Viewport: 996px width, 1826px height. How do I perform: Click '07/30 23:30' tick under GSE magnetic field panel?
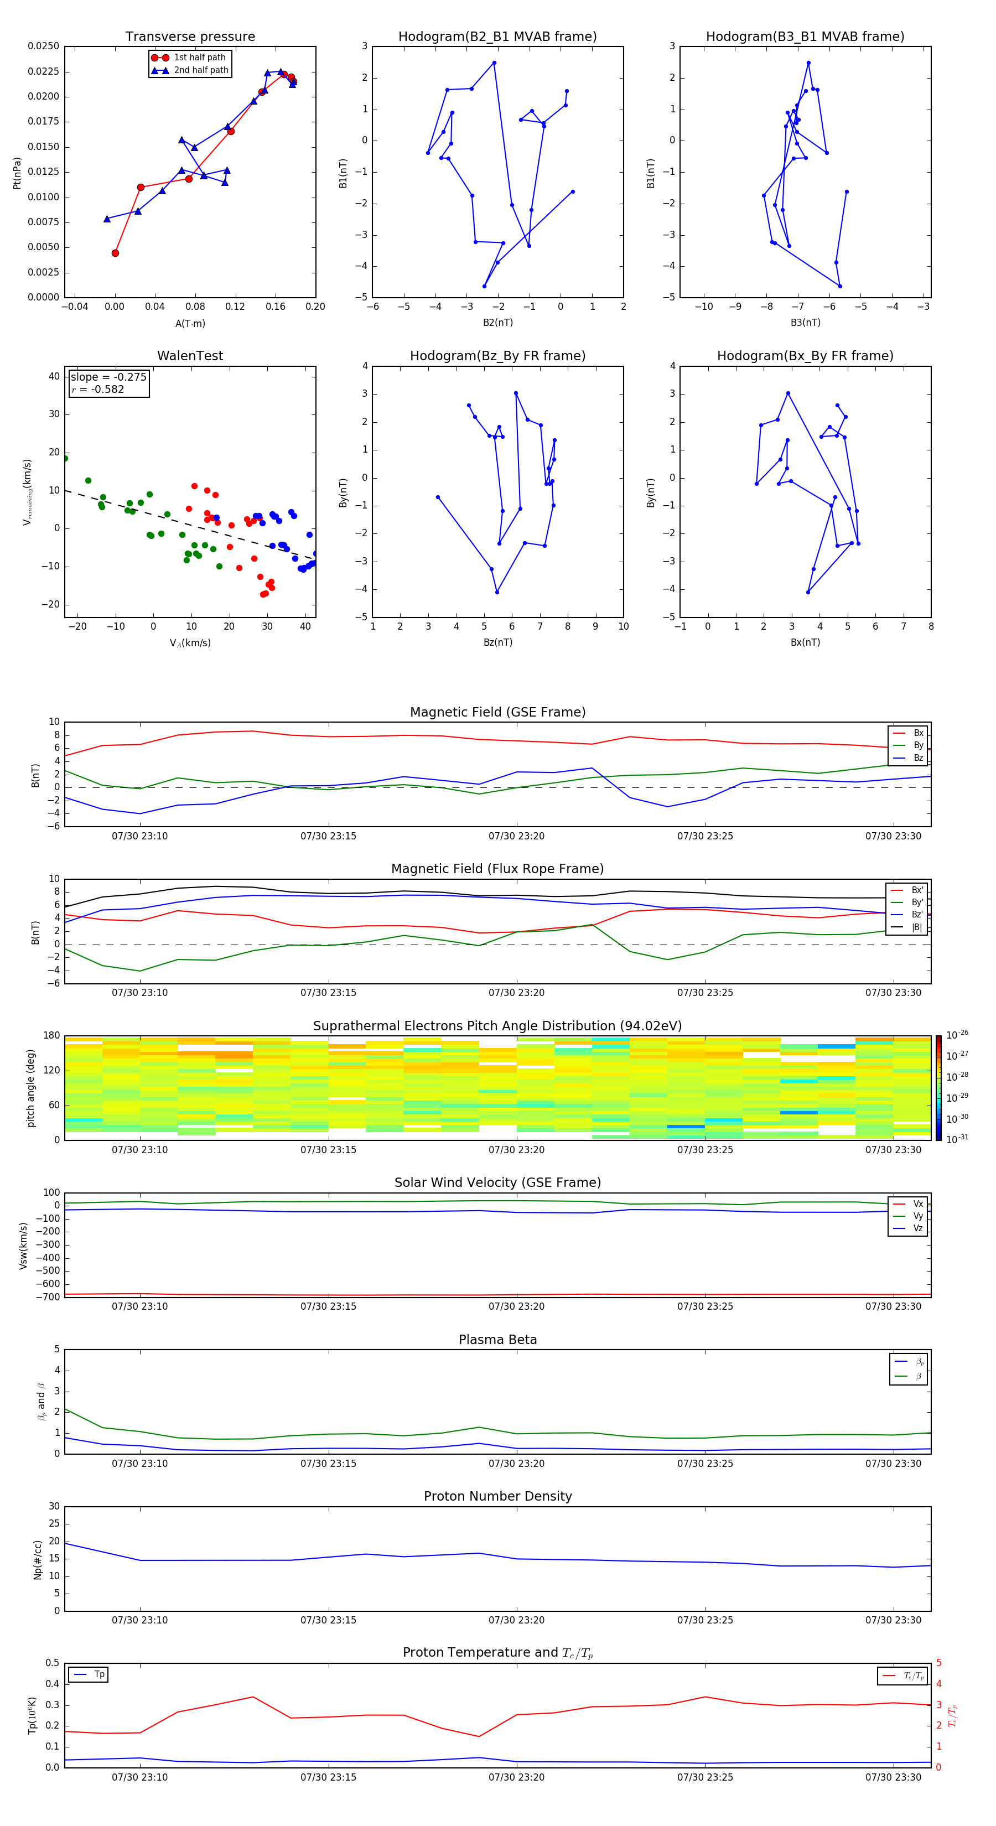pos(893,837)
